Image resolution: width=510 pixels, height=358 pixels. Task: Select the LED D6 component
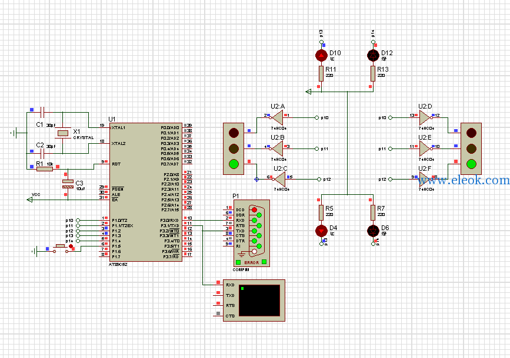[x=373, y=231]
